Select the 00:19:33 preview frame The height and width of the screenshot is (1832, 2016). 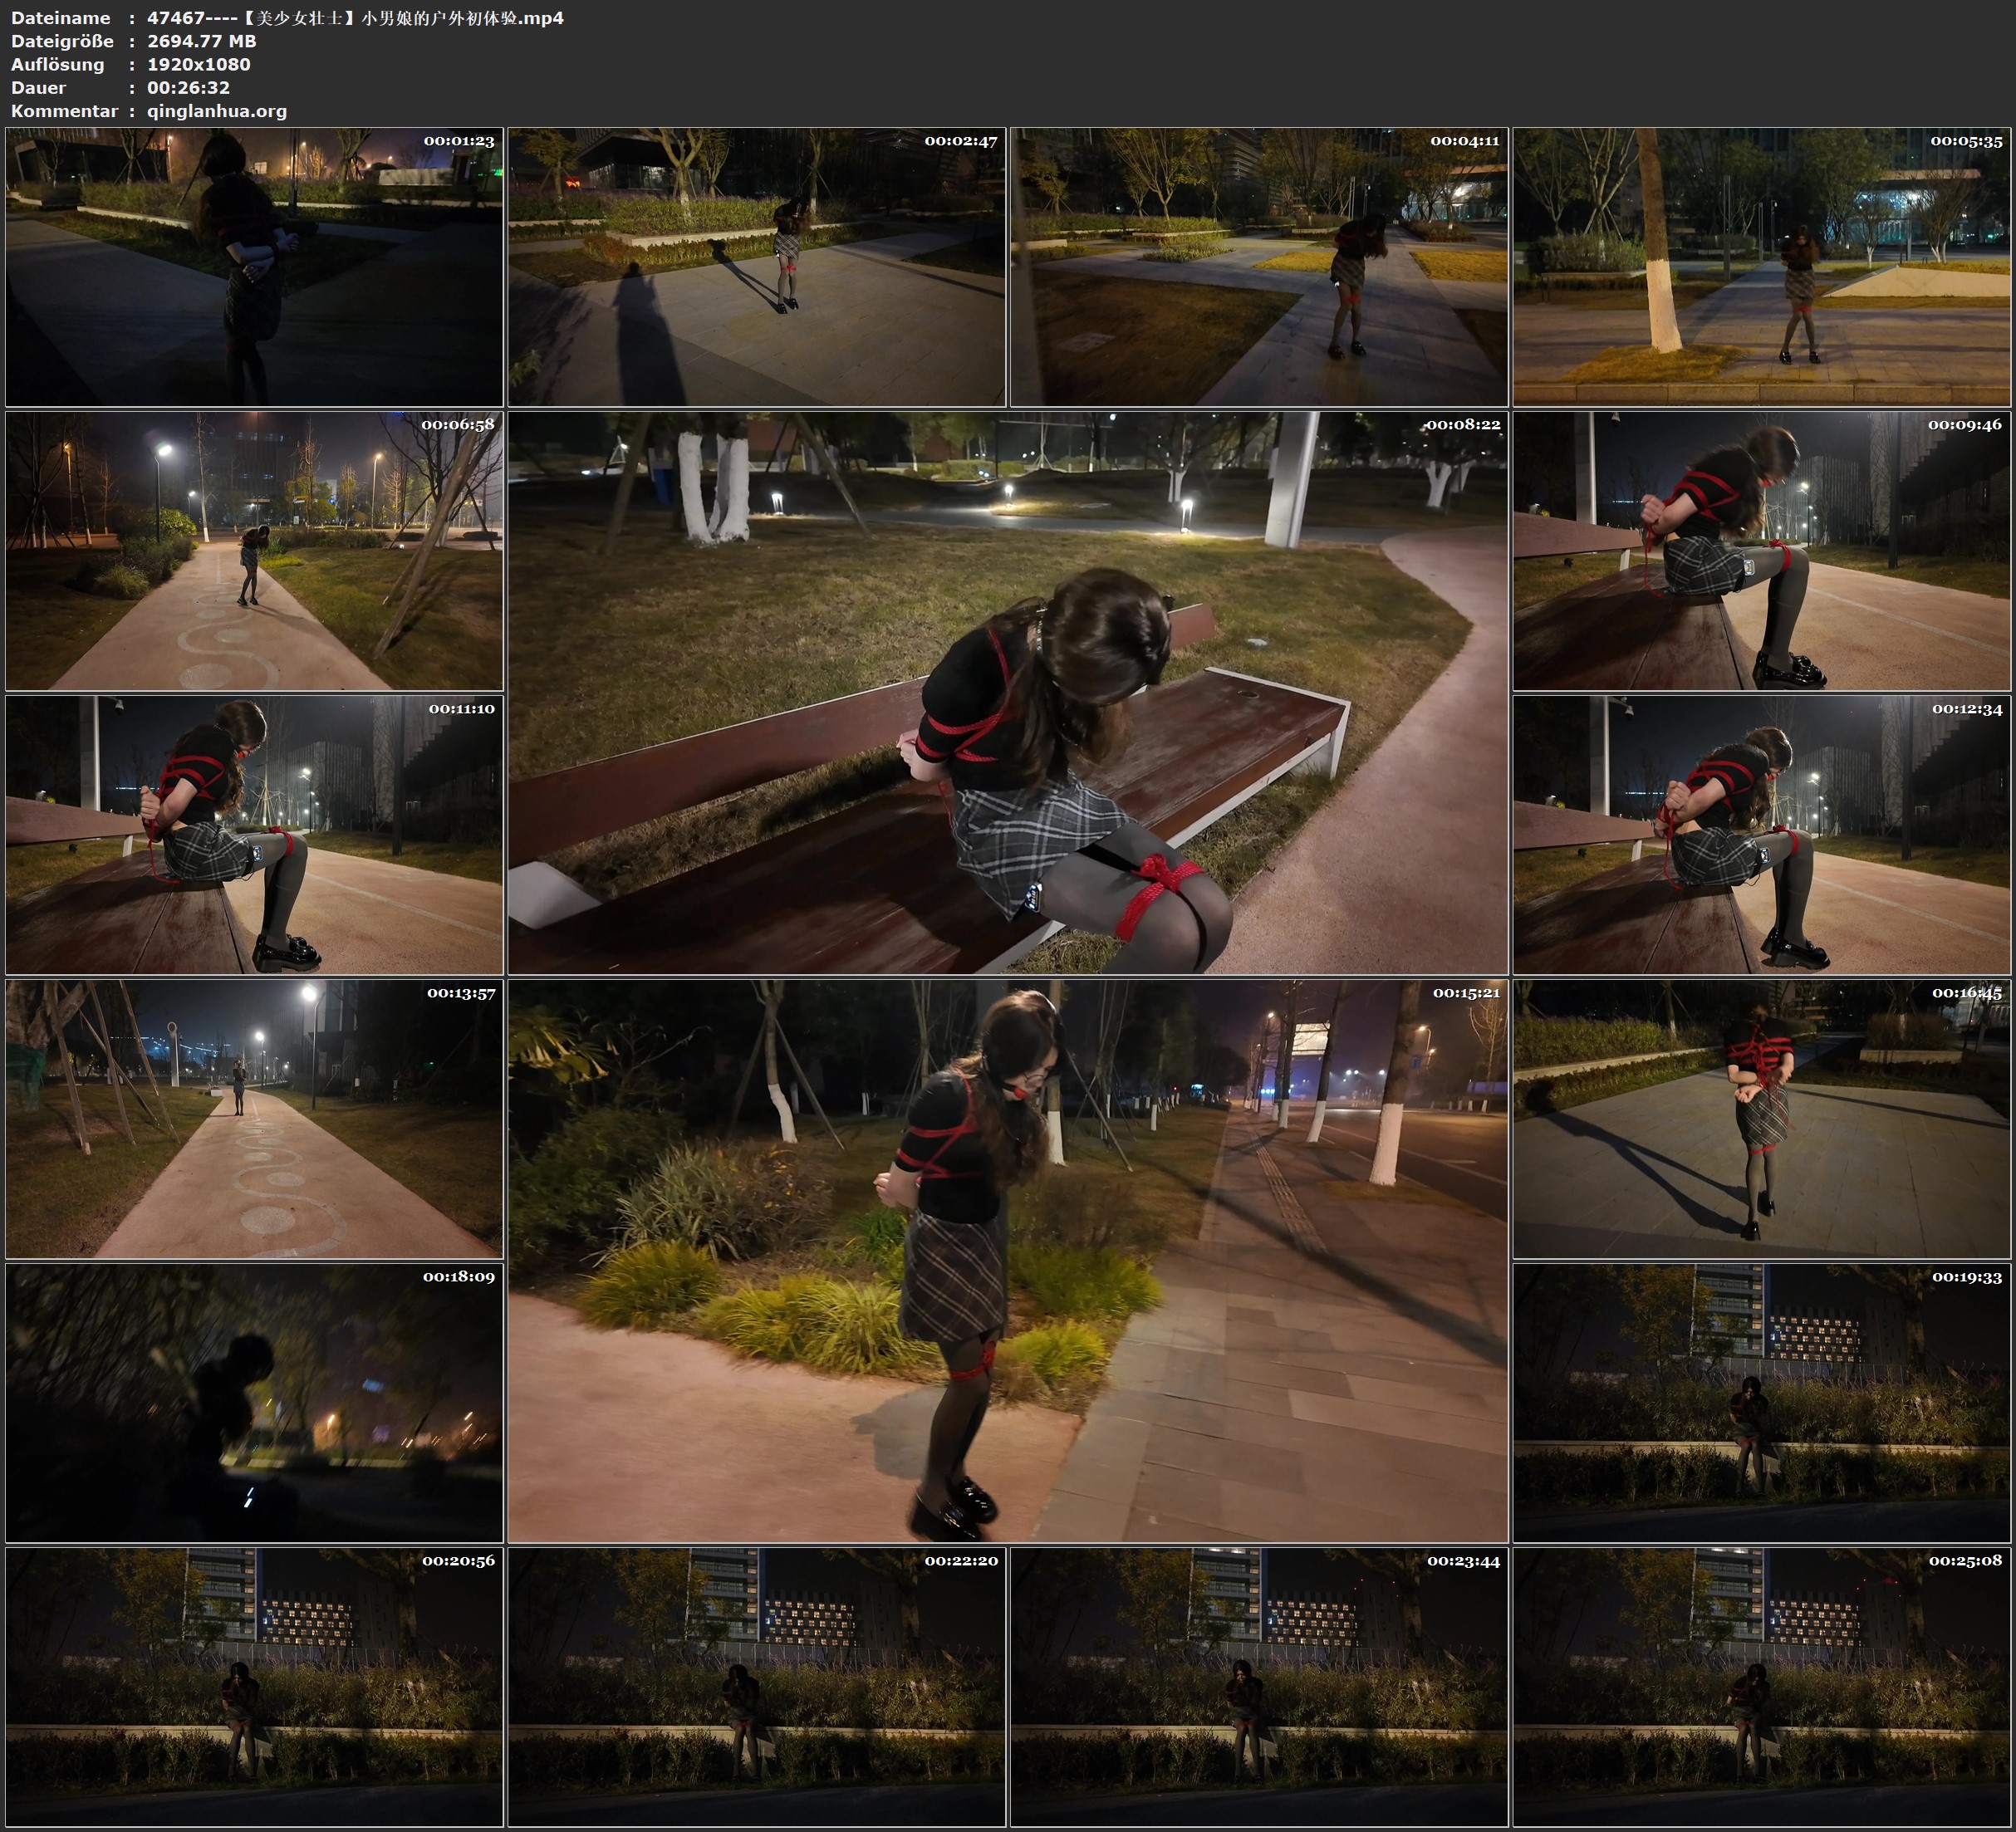click(x=1762, y=1402)
